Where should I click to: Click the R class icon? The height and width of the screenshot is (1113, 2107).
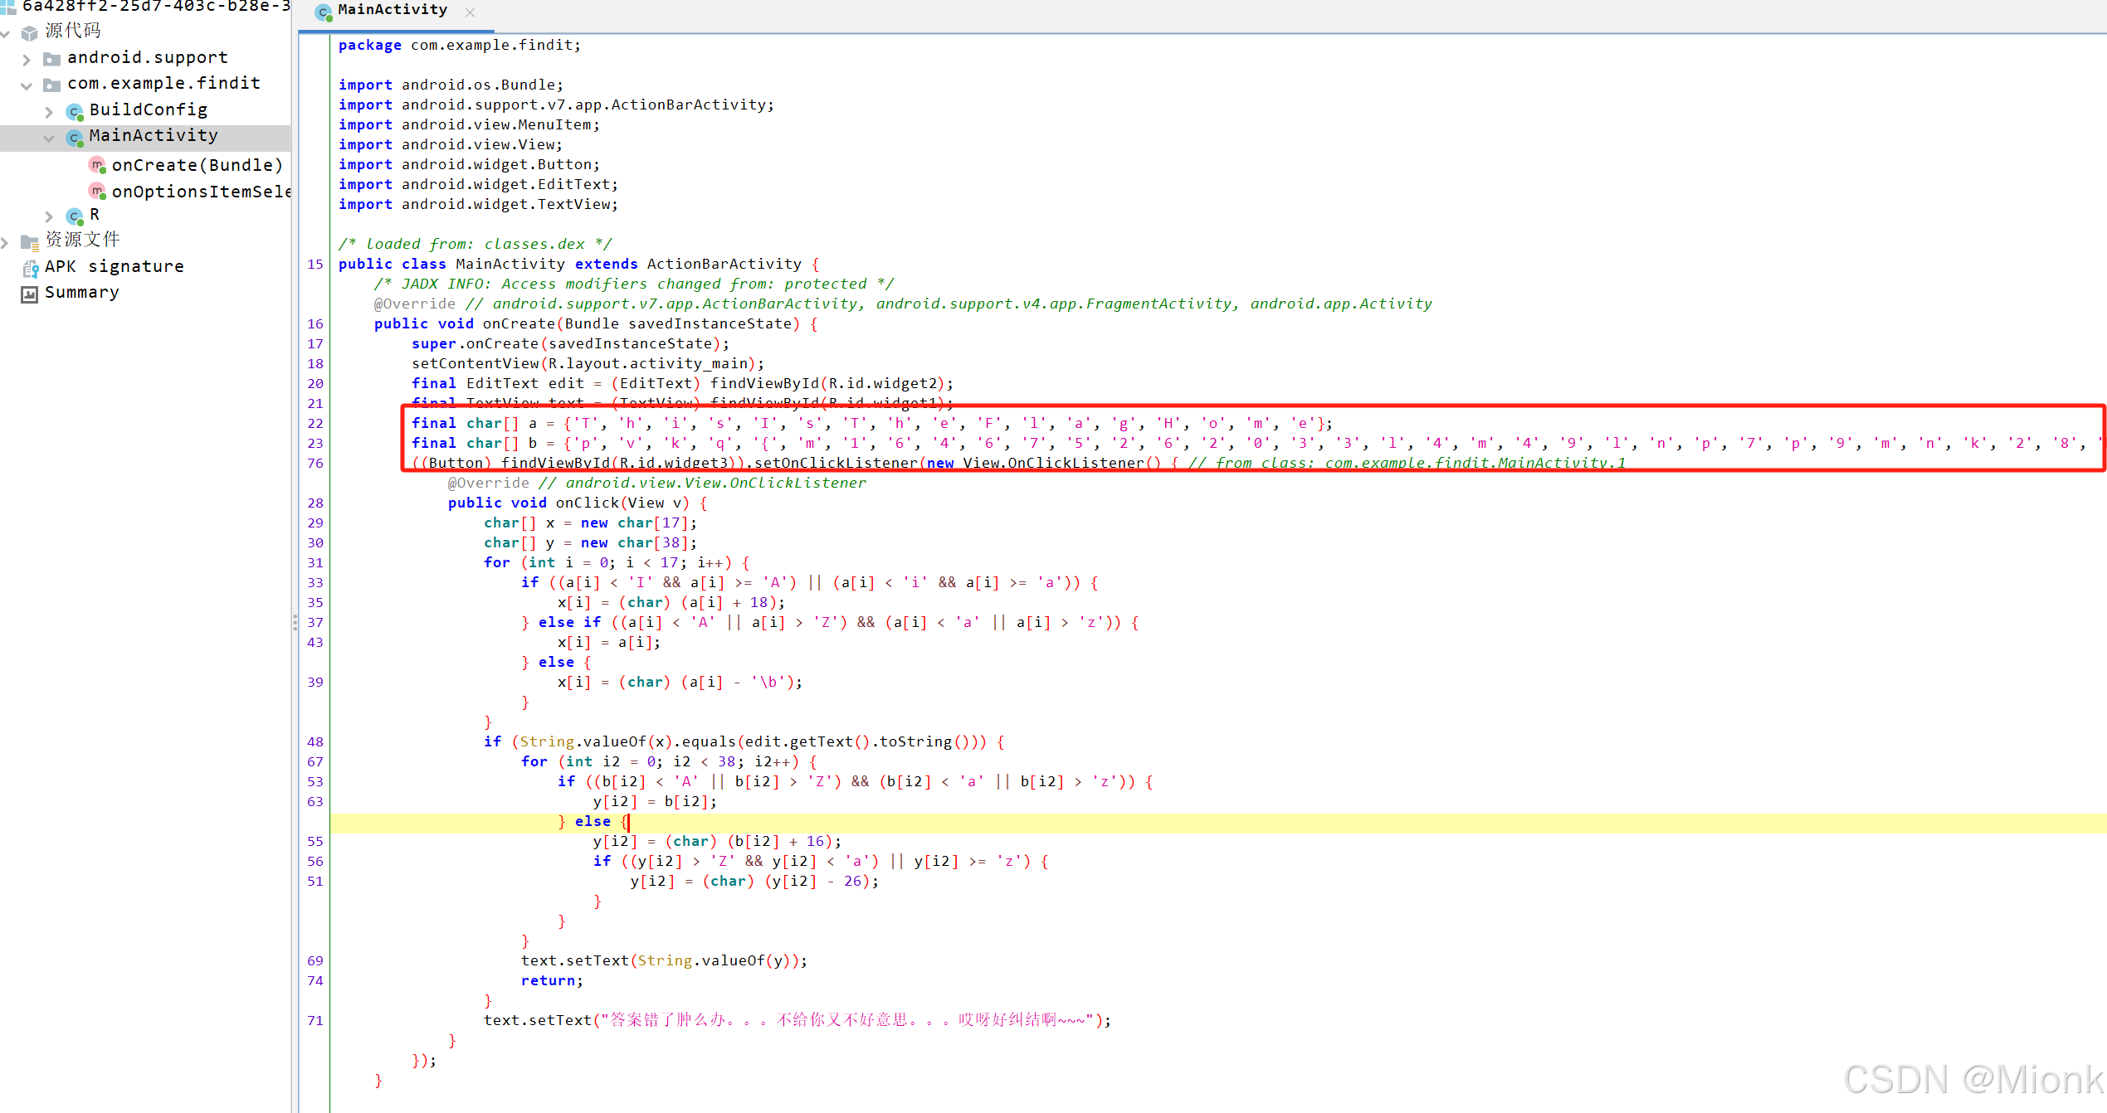coord(75,216)
